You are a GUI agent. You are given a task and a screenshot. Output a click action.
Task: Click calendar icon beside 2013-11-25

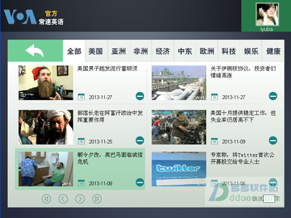click(x=81, y=141)
